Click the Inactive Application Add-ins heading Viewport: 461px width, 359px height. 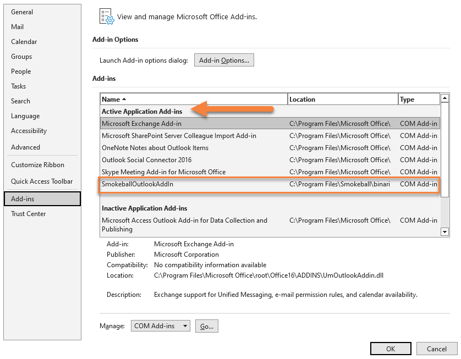[x=144, y=208]
